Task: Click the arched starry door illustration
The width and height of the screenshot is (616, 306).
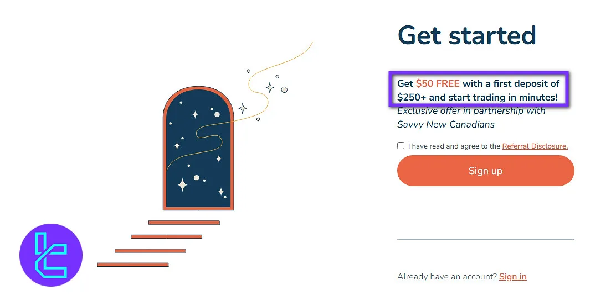Action: (x=198, y=149)
